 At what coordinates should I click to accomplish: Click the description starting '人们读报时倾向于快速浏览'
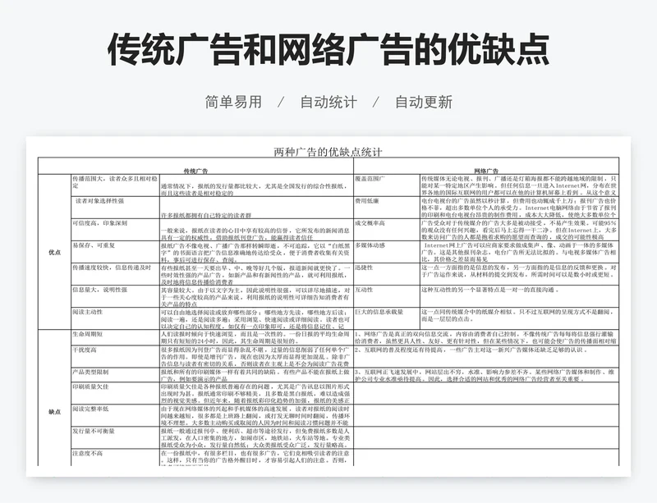255,337
